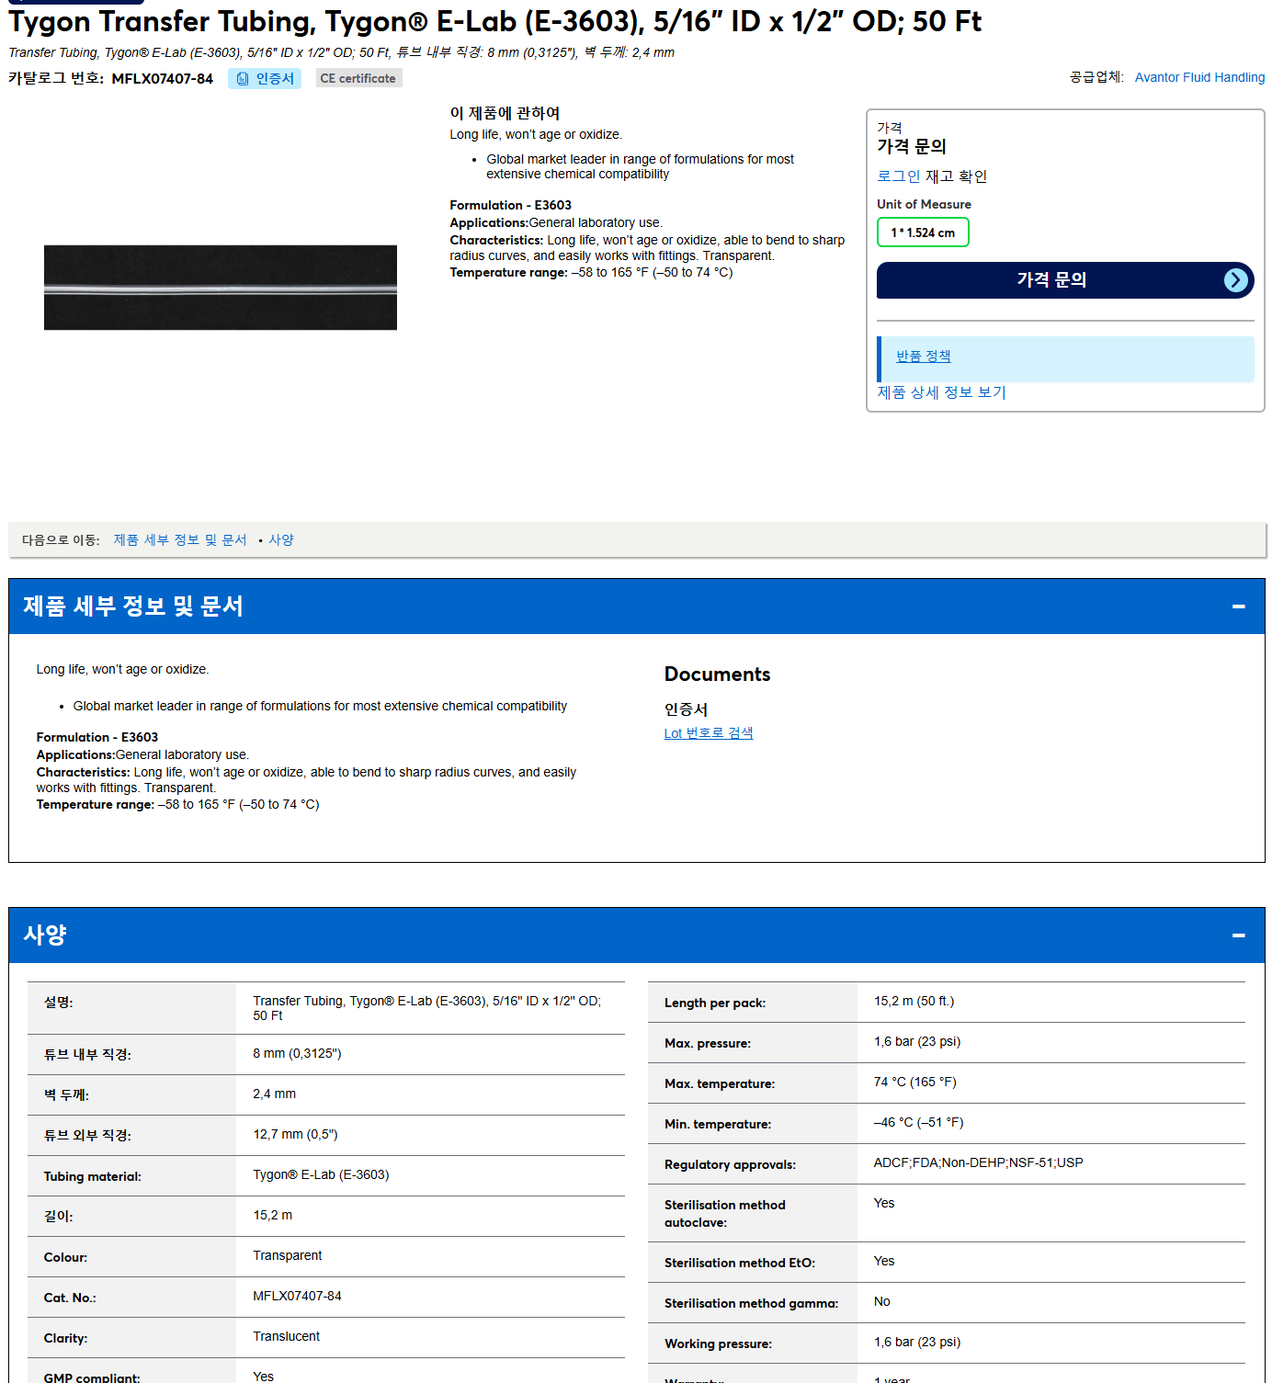The image size is (1272, 1383).
Task: Click the Working pressure label
Action: (716, 1344)
